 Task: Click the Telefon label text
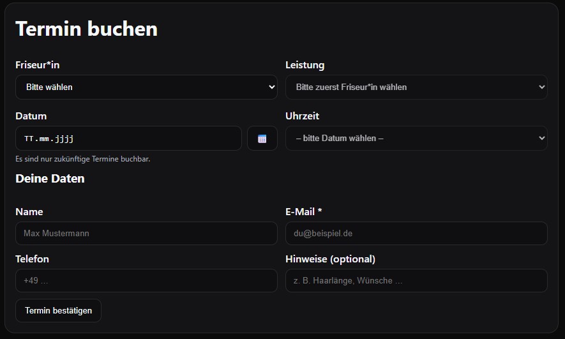pyautogui.click(x=32, y=259)
